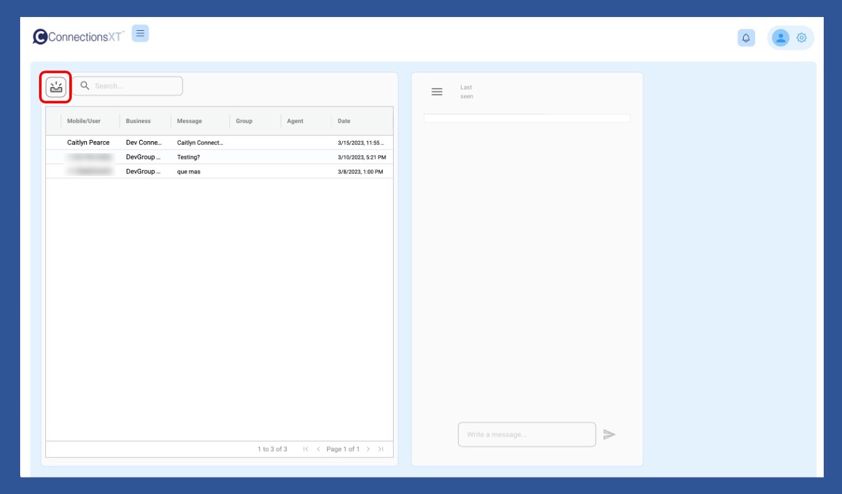
Task: Go to the previous page arrow
Action: [318, 449]
